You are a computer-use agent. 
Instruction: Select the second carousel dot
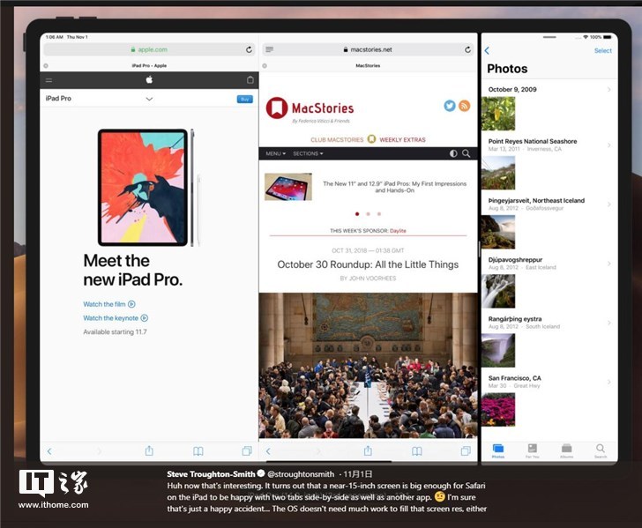pos(368,213)
